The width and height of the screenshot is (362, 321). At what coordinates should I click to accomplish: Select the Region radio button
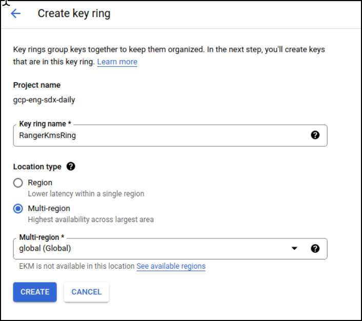point(18,183)
